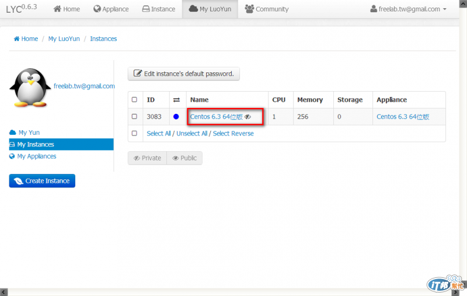Open the freelab.tw@gmail.com profile link beside avatar

(x=84, y=86)
